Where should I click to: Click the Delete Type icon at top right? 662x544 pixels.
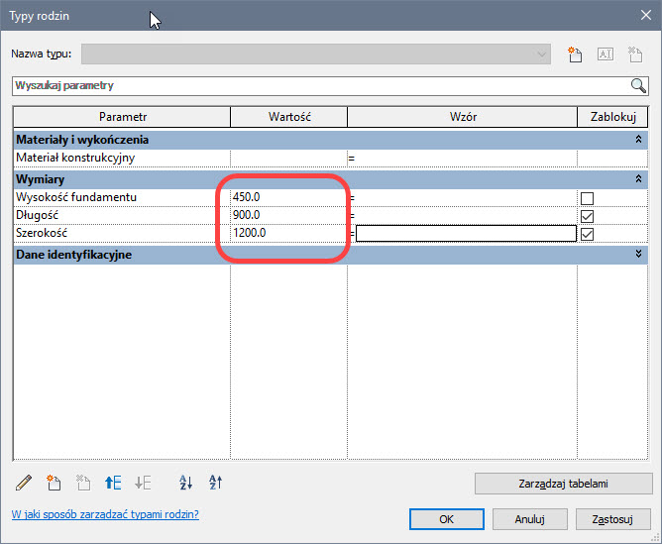click(634, 54)
